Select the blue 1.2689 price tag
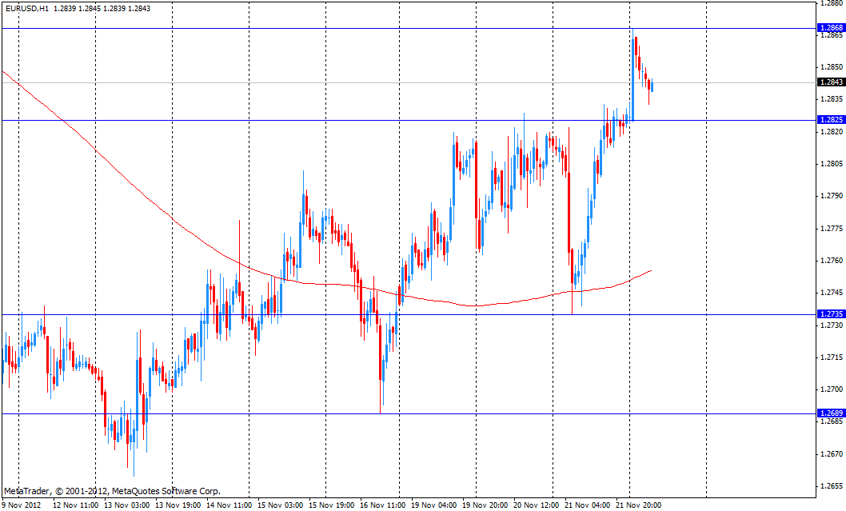Viewport: 846px width, 511px height. [831, 413]
